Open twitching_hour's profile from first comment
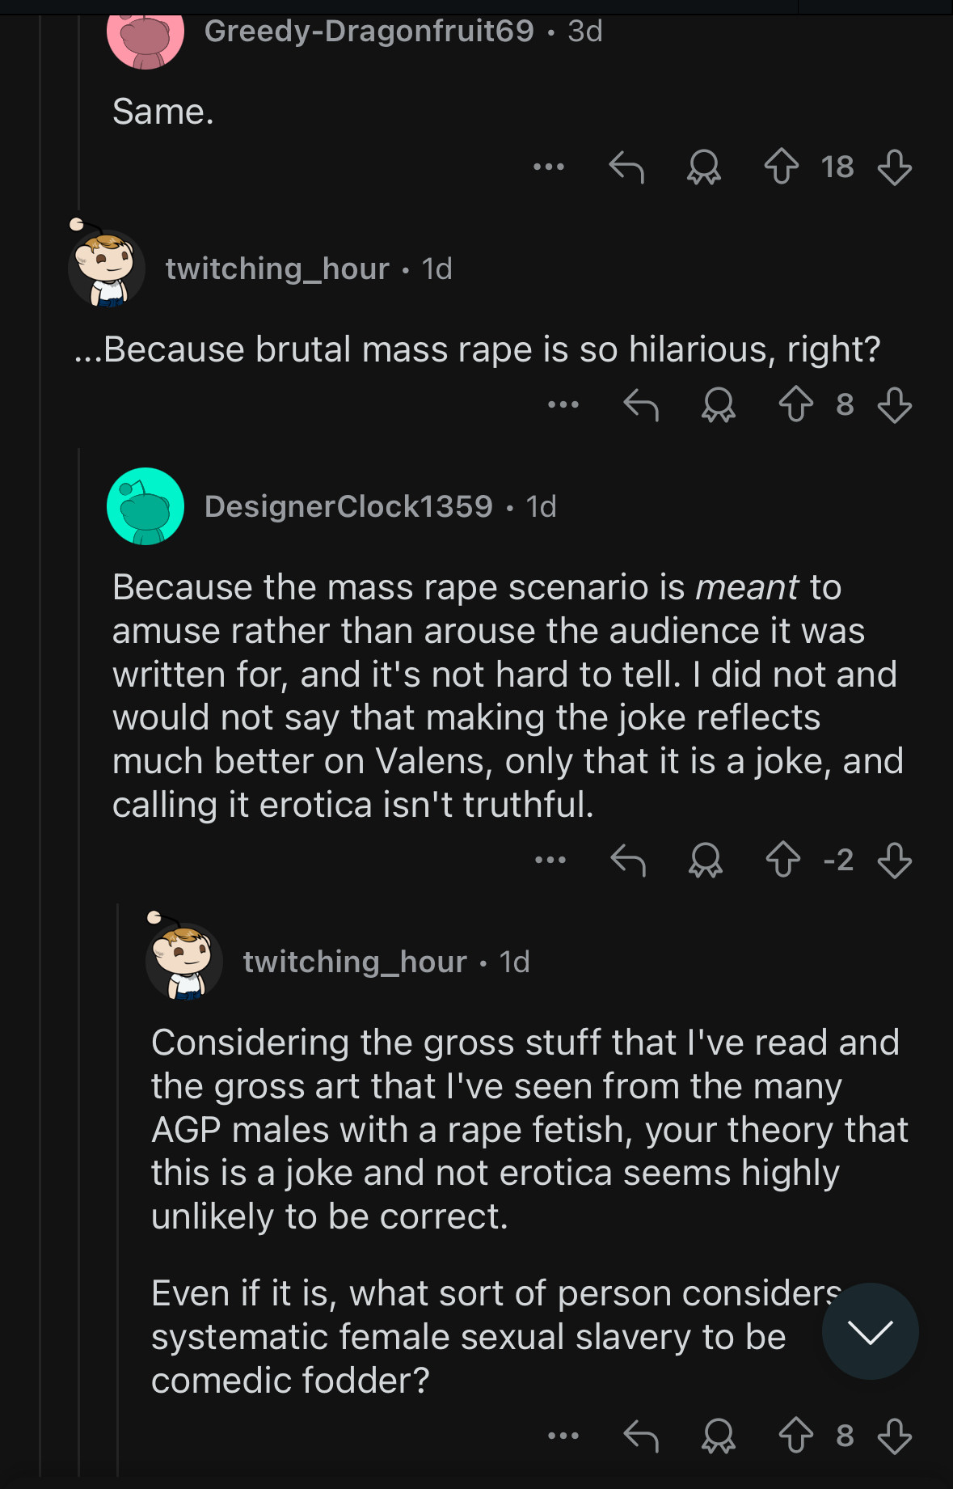The width and height of the screenshot is (953, 1489). (x=277, y=269)
